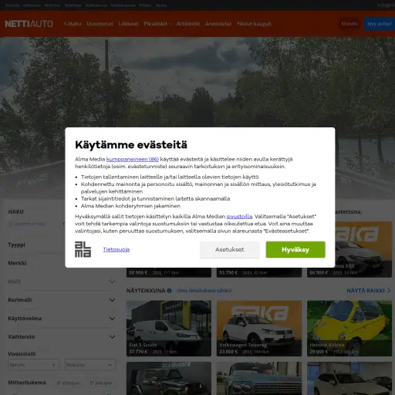Image resolution: width=395 pixels, height=395 pixels.
Task: Open the Artikkelit menu item
Action: point(188,24)
